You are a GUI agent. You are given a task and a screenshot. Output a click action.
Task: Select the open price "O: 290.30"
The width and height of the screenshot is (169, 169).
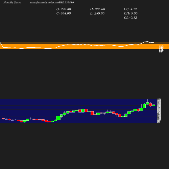[64, 9]
